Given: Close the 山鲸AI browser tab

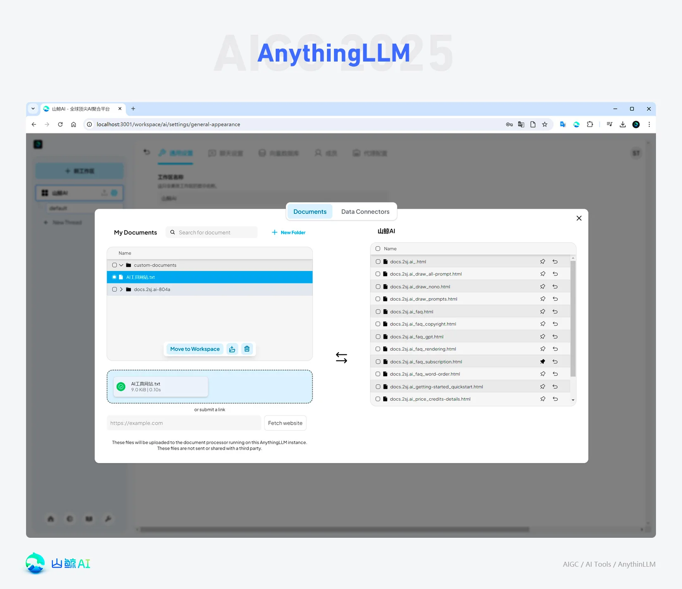Looking at the screenshot, I should (120, 109).
